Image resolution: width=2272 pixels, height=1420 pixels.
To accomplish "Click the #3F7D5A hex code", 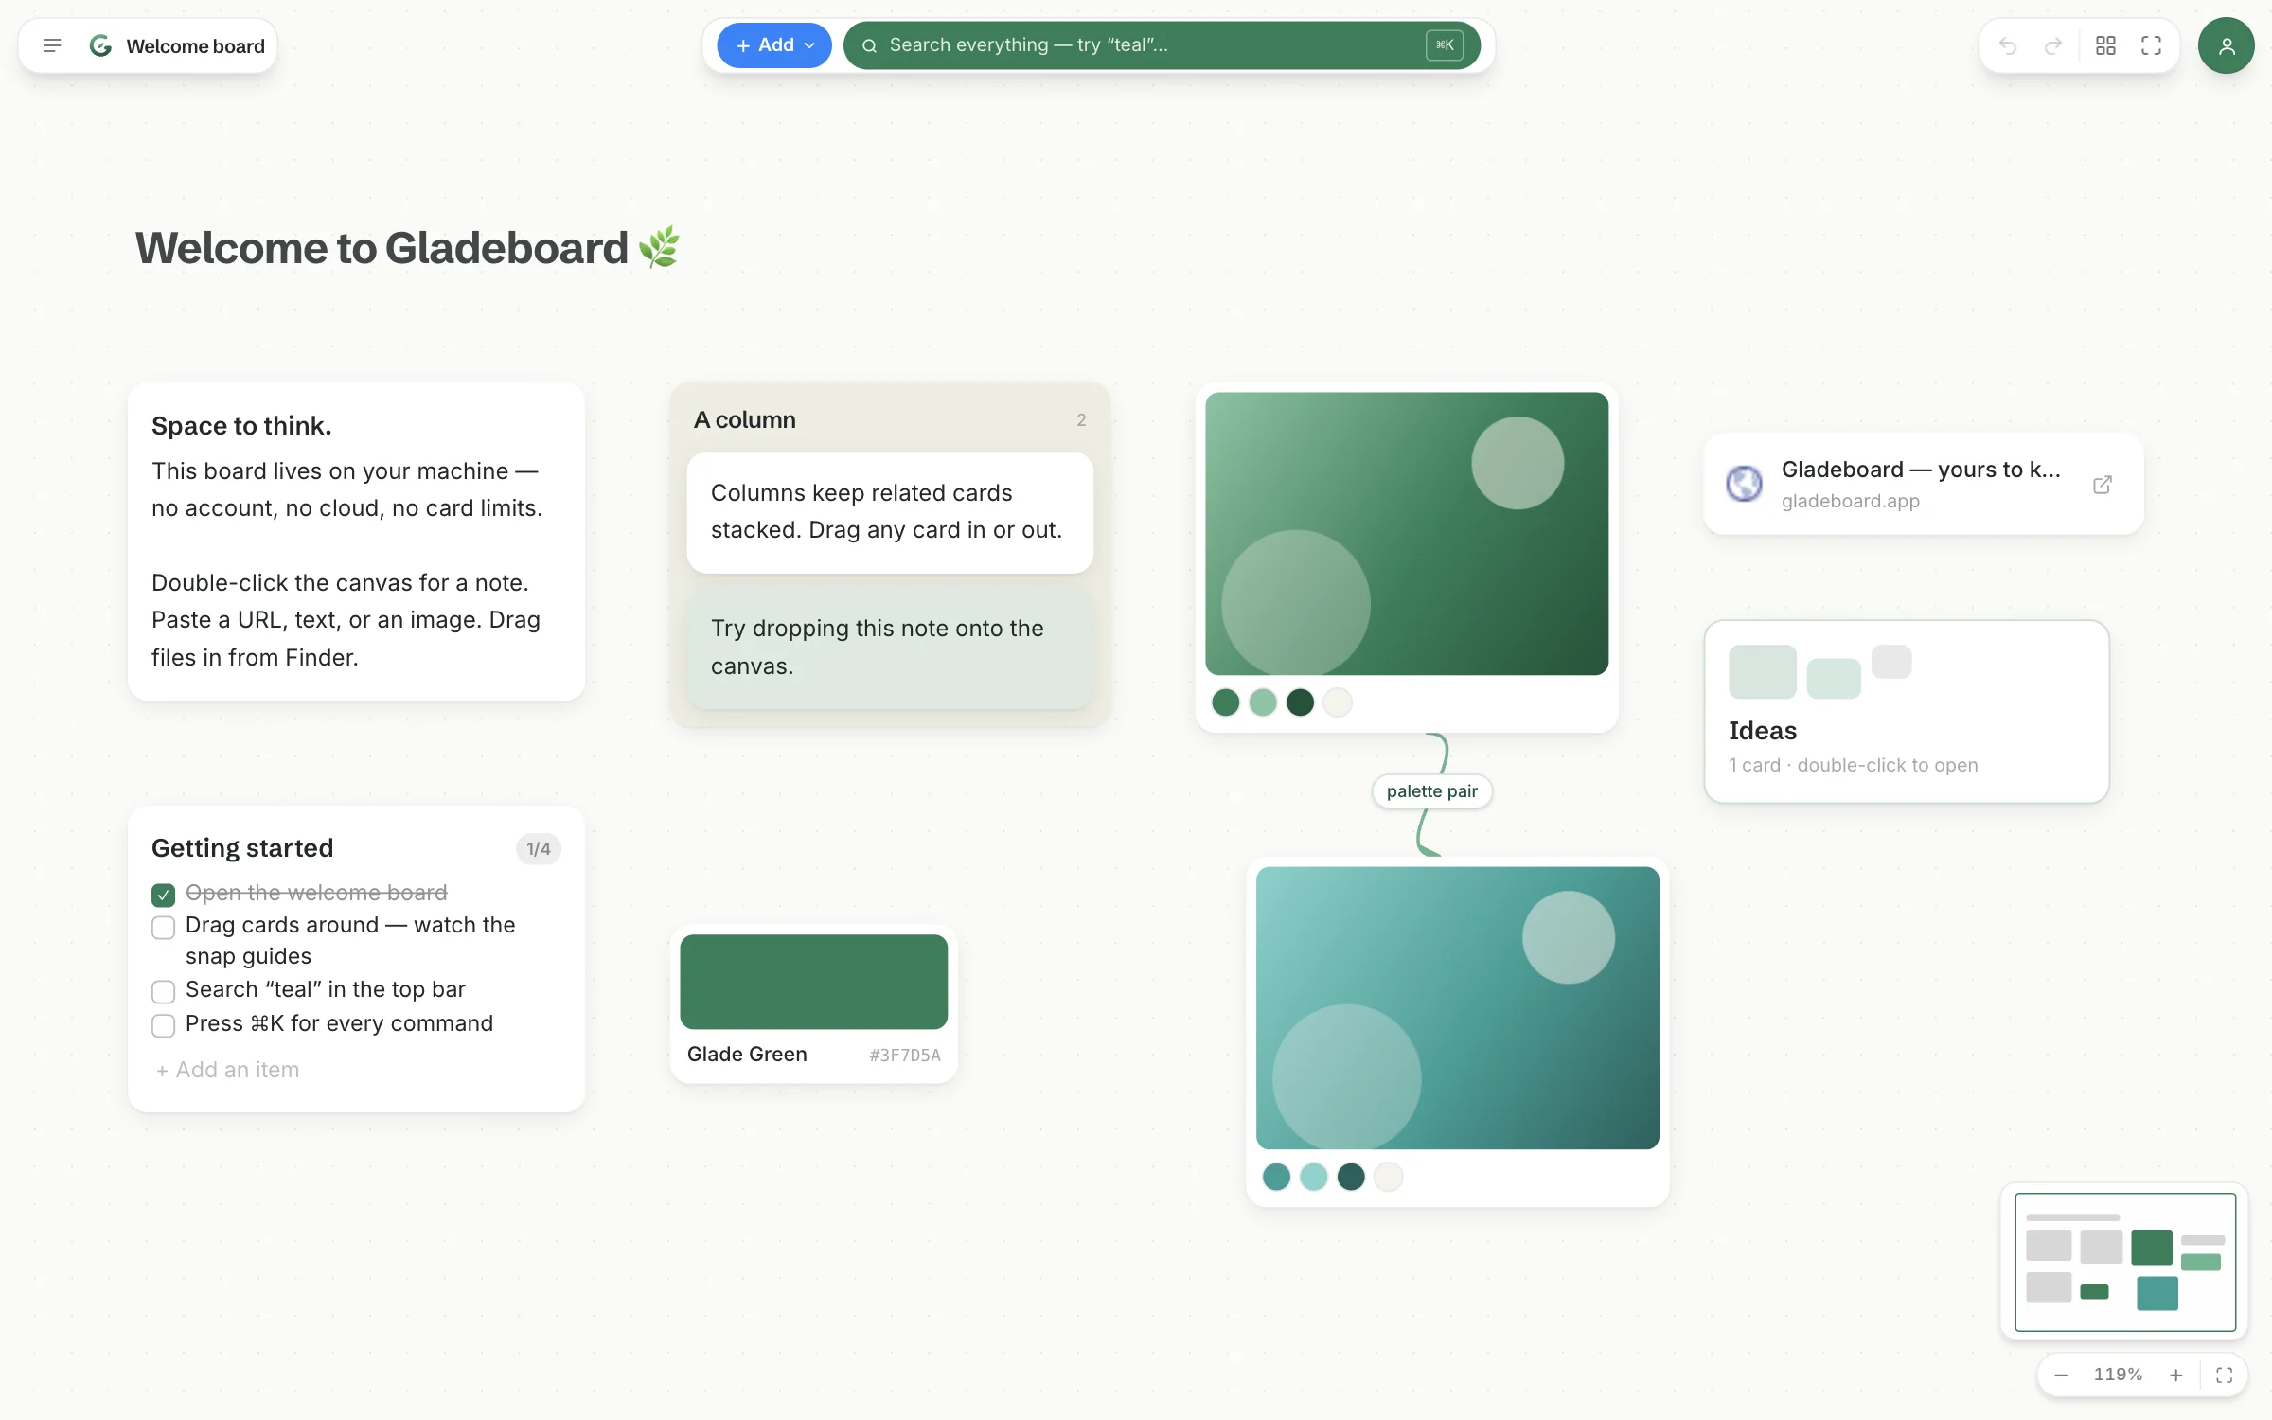I will (905, 1056).
